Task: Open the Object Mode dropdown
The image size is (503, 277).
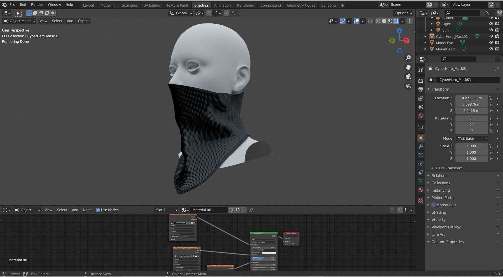Action: pos(19,21)
